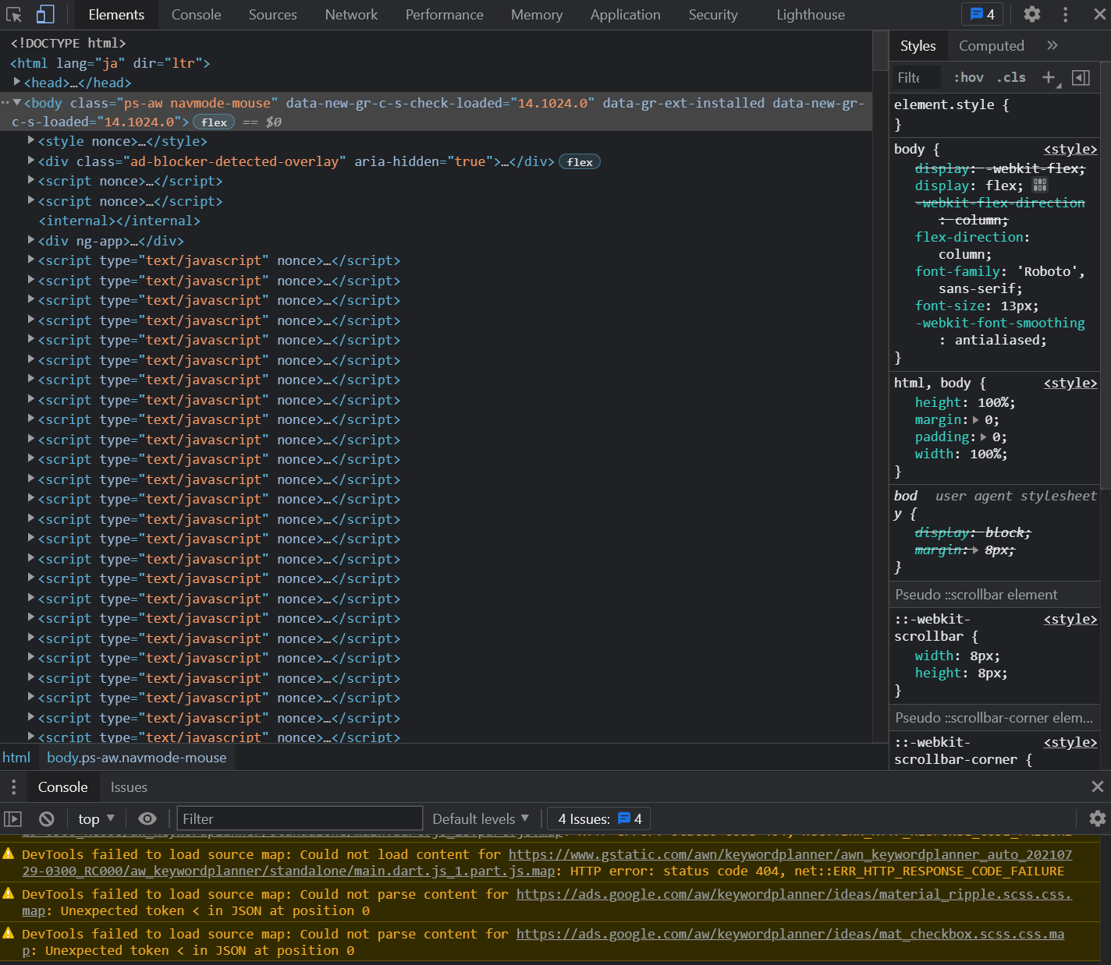This screenshot has width=1111, height=965.
Task: Show the console sidebar
Action: 12,818
